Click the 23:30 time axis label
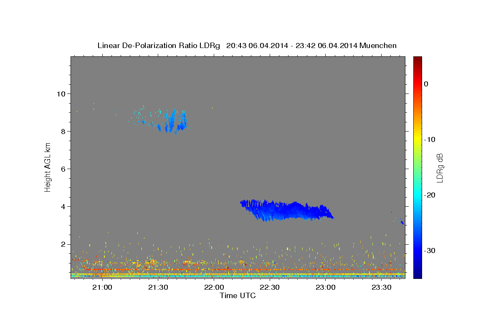The width and height of the screenshot is (501, 334). (382, 288)
